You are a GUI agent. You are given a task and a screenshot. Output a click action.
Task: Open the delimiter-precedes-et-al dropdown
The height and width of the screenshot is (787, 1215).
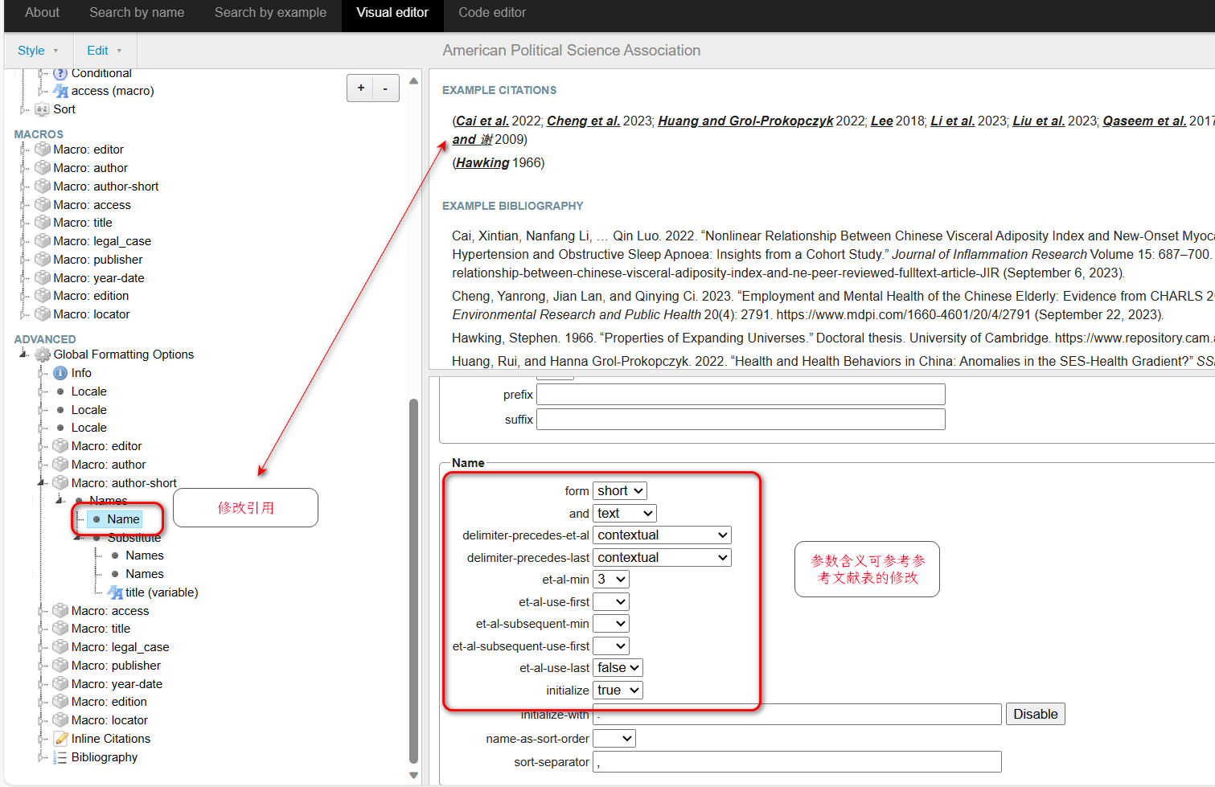click(662, 535)
